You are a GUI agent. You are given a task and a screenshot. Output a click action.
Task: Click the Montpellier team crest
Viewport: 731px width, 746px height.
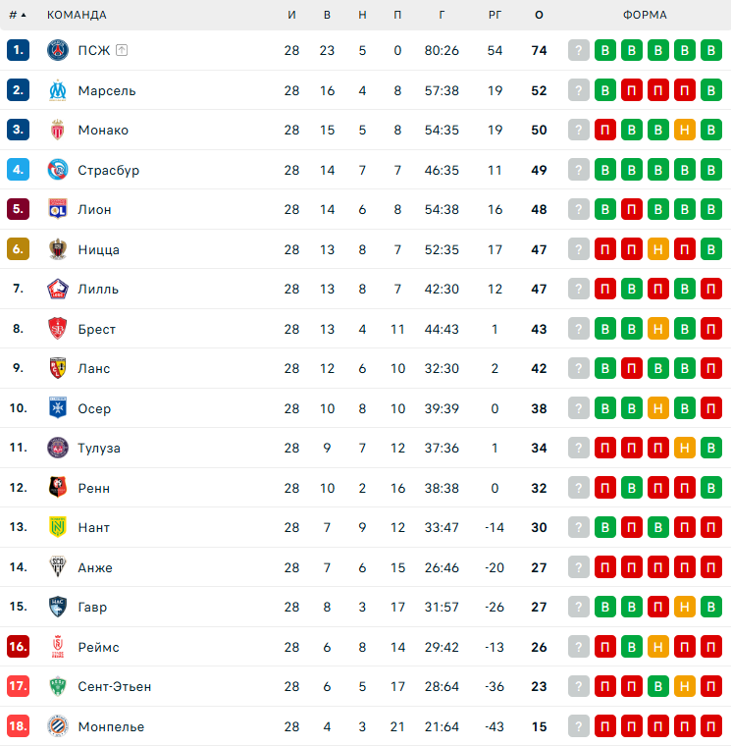[x=57, y=726]
